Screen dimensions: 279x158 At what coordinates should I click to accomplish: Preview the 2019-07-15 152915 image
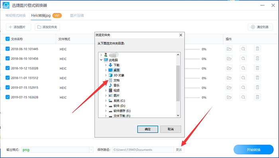243,88
